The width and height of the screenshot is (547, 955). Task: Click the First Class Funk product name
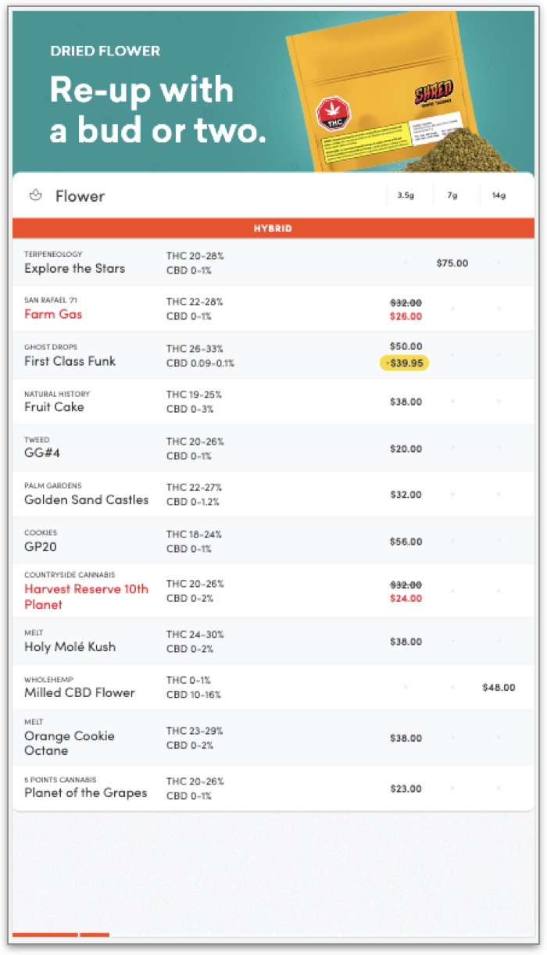70,361
